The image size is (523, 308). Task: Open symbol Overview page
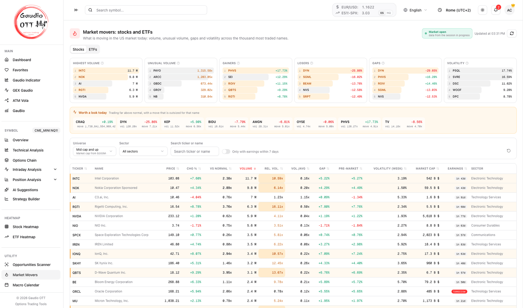(x=31, y=140)
